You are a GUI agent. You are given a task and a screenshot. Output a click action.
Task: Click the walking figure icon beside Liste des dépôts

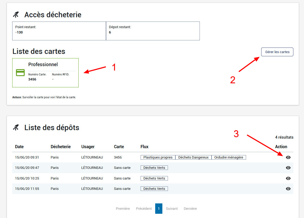coord(16,127)
